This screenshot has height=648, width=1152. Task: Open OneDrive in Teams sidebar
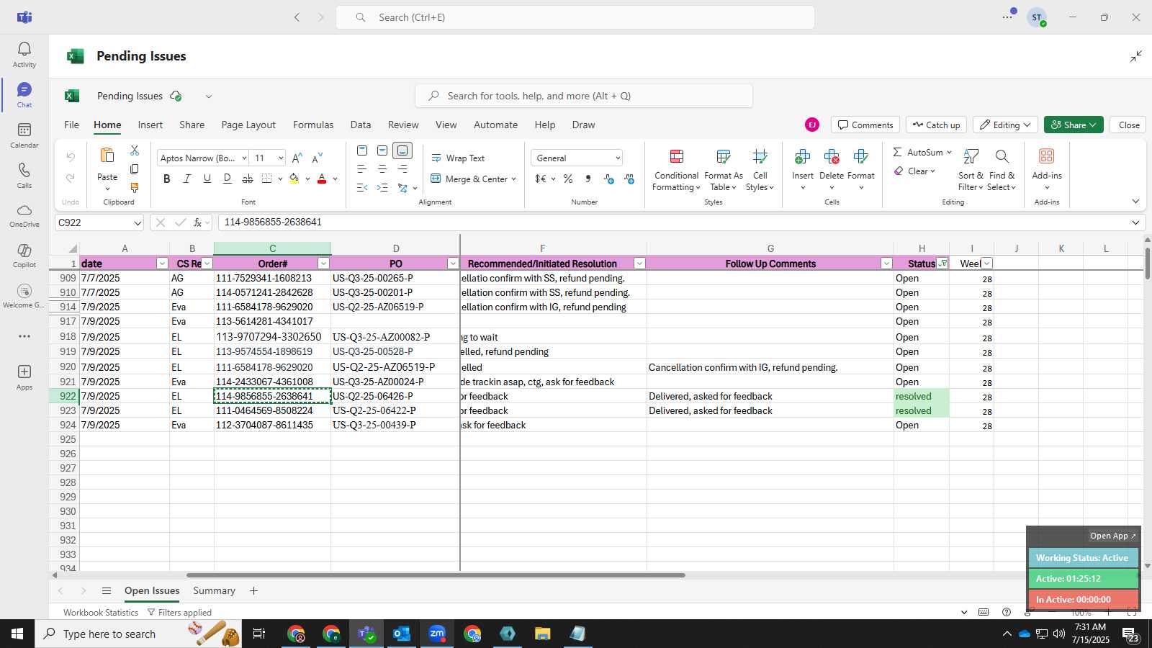point(24,215)
